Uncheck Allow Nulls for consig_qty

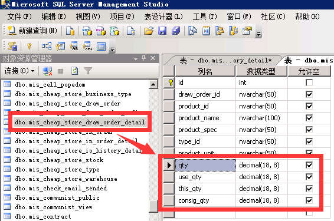tap(309, 200)
